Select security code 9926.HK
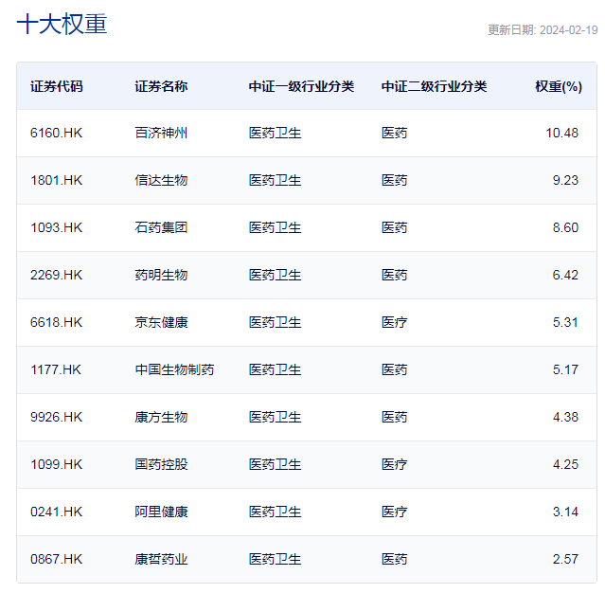The image size is (605, 593). pyautogui.click(x=56, y=418)
